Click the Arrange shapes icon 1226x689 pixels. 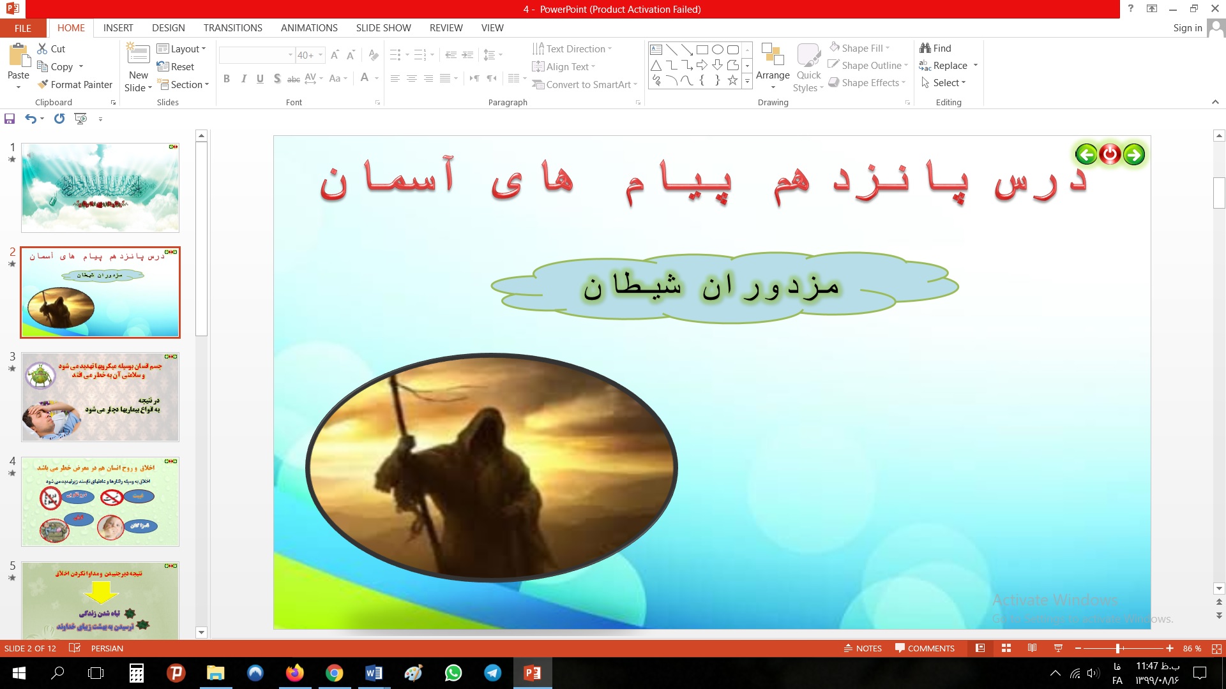point(773,56)
